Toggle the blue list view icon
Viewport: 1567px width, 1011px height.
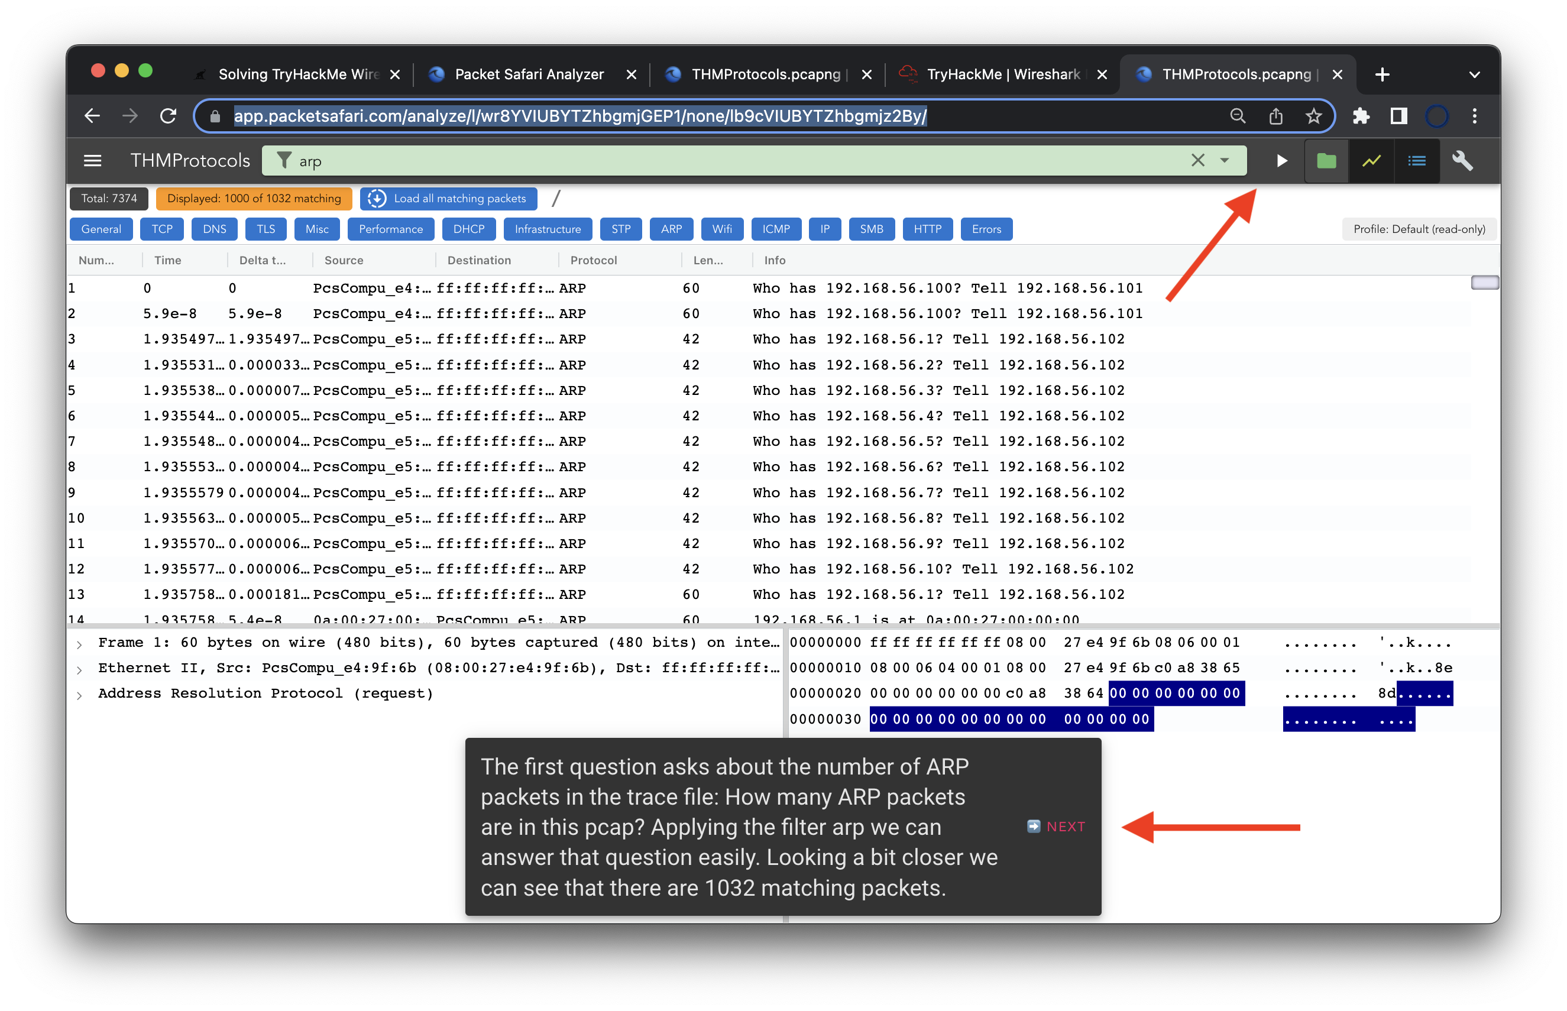click(x=1417, y=161)
